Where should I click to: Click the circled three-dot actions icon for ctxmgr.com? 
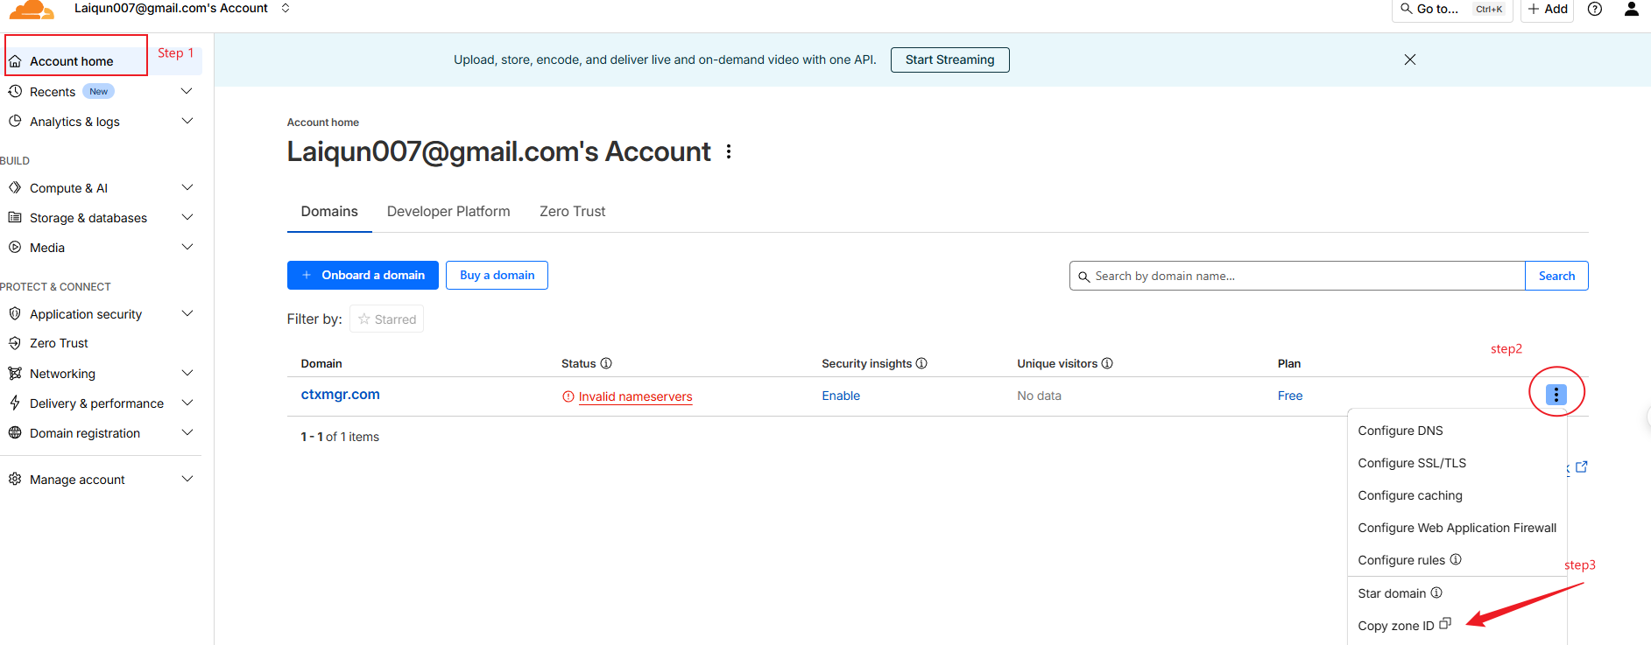1556,394
